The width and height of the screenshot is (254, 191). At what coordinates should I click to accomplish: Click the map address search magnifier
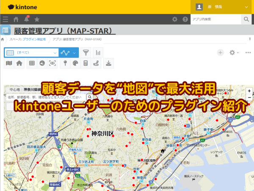tap(90, 97)
